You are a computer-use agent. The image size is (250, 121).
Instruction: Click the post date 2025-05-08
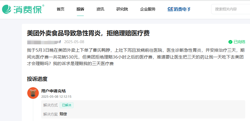(x=74, y=42)
